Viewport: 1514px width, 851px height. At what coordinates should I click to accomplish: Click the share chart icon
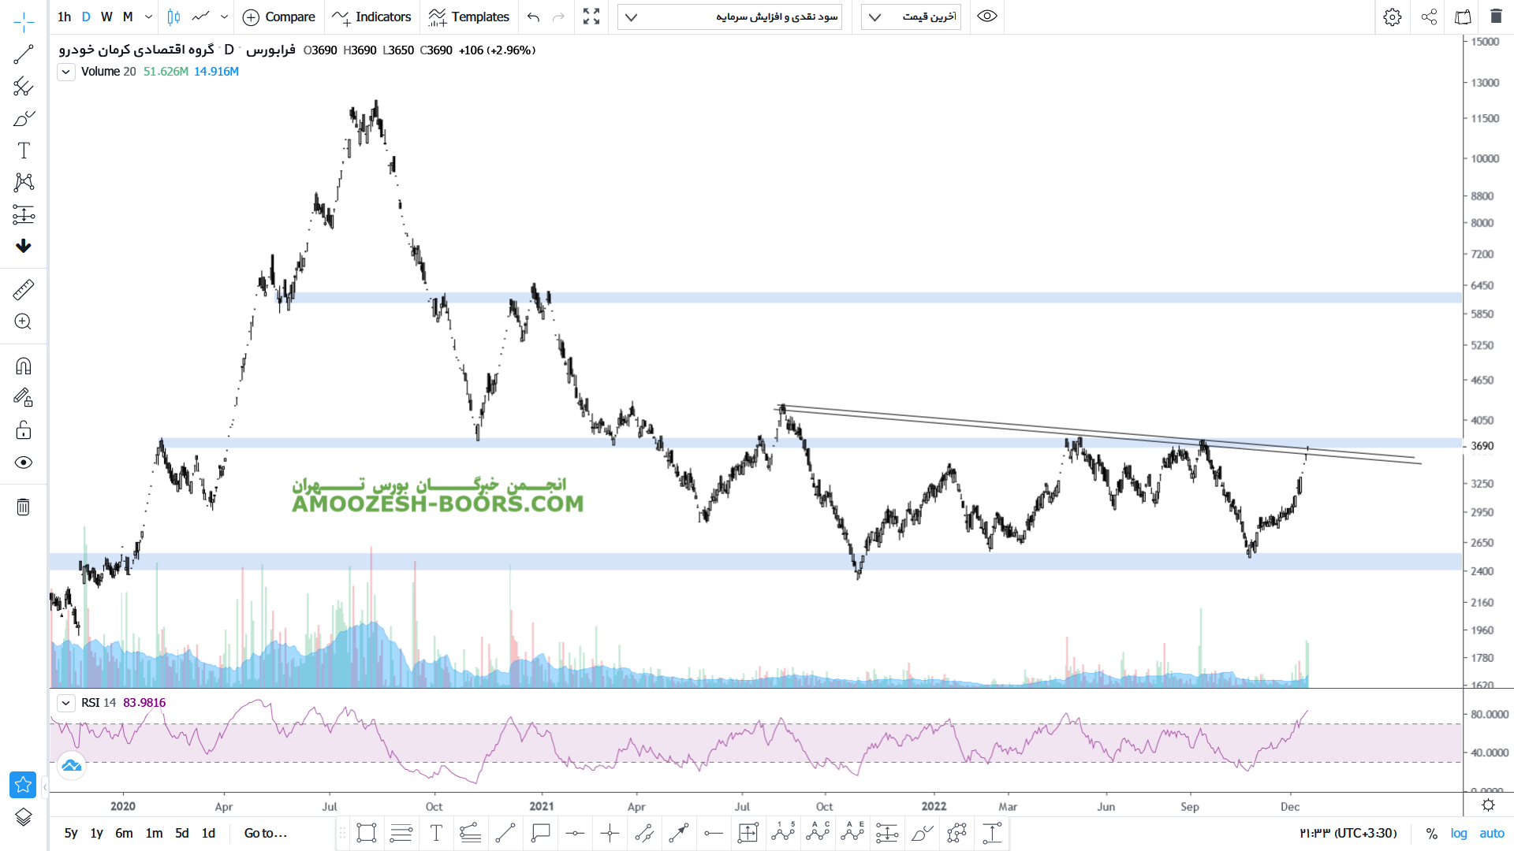1429,17
